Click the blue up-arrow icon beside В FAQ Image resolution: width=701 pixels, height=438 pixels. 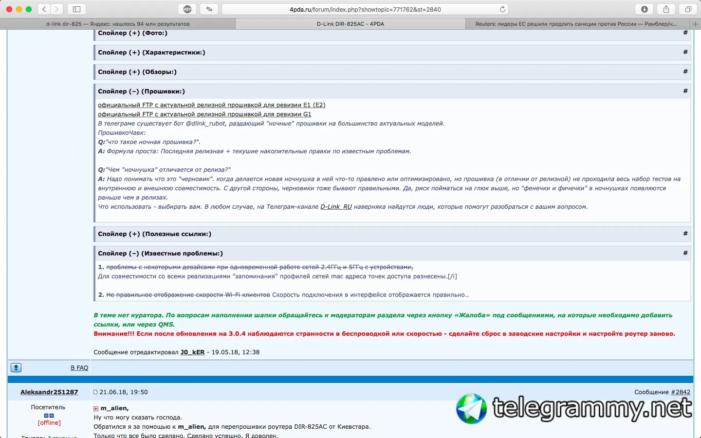(x=16, y=368)
